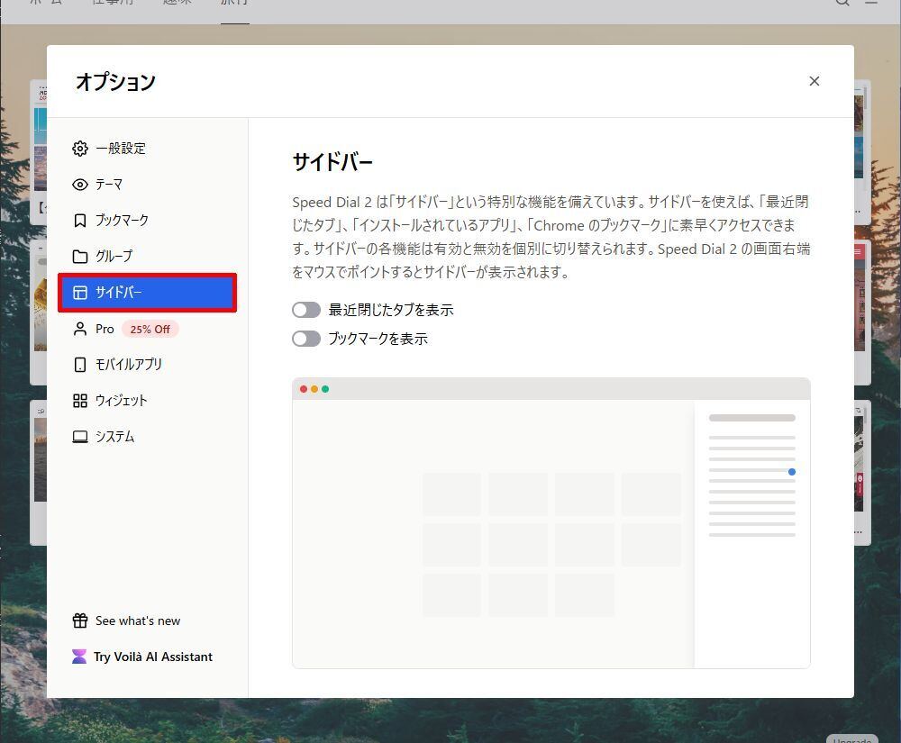Select the グループ section
The width and height of the screenshot is (901, 743).
[x=147, y=256]
